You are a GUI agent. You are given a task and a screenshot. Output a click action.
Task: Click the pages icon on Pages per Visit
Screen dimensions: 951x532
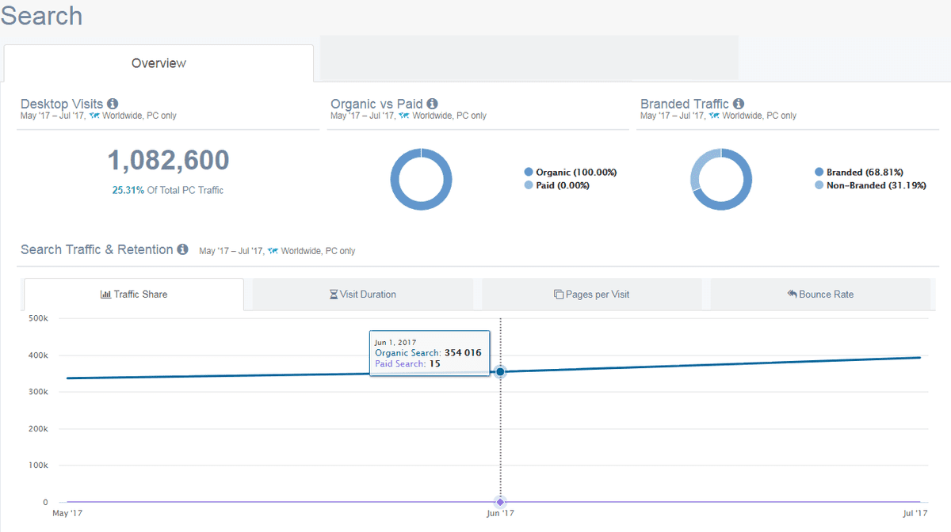click(x=559, y=294)
